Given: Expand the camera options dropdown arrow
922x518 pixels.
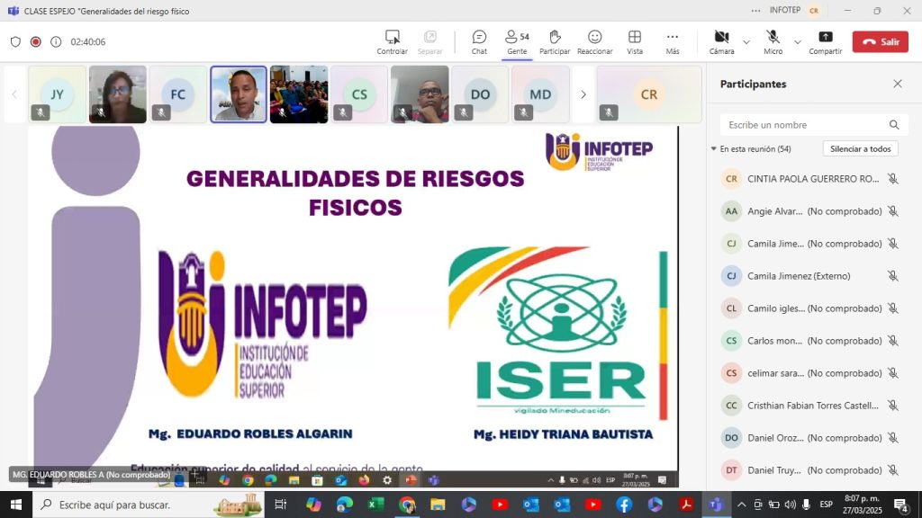Looking at the screenshot, I should 746,42.
